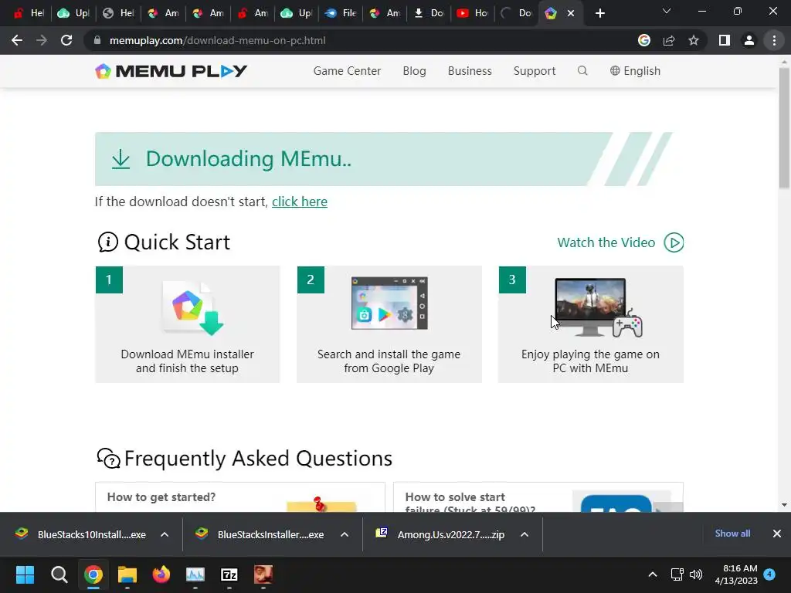Click the Chrome taskbar icon
This screenshot has height=593, width=791.
(x=93, y=574)
